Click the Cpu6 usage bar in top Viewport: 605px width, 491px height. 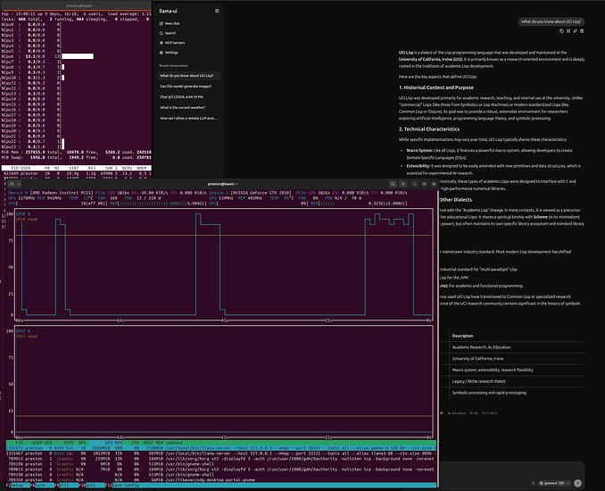coord(78,56)
